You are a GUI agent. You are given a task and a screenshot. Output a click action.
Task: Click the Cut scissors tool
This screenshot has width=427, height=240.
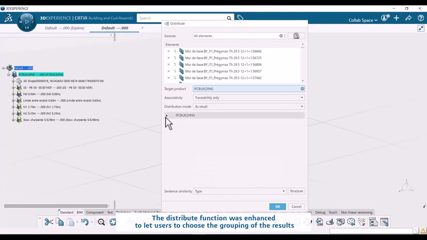click(49, 222)
